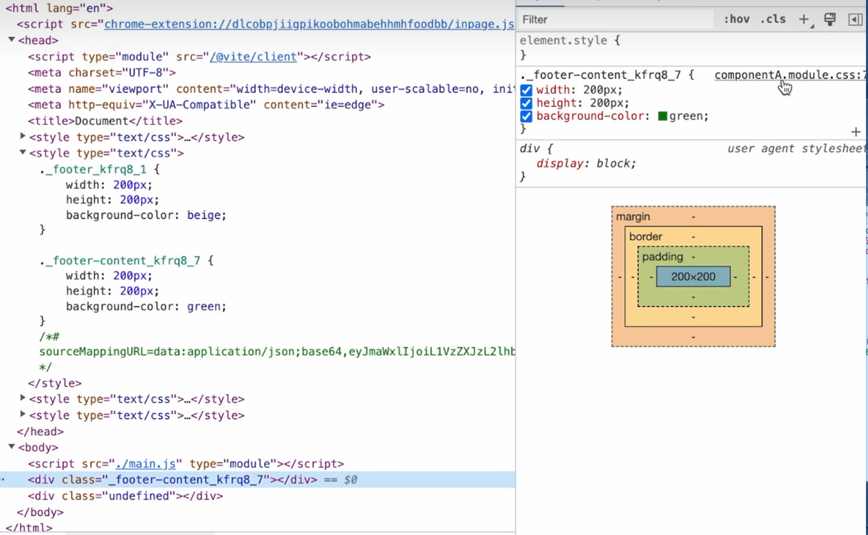
Task: Expand the last style tag before the closing head
Action: [x=23, y=415]
